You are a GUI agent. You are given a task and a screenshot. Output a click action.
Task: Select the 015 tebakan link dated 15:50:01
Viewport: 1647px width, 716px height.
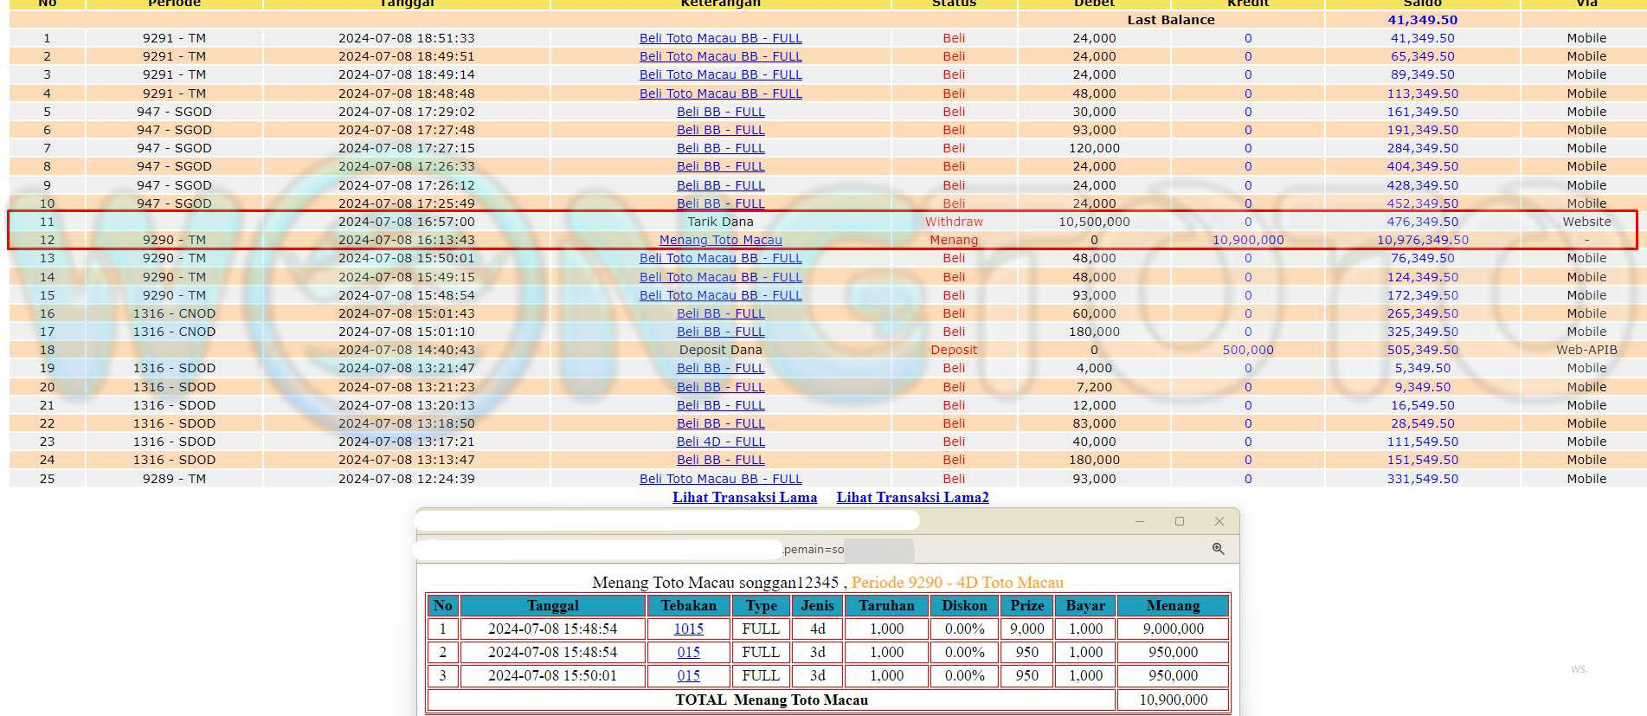click(688, 675)
